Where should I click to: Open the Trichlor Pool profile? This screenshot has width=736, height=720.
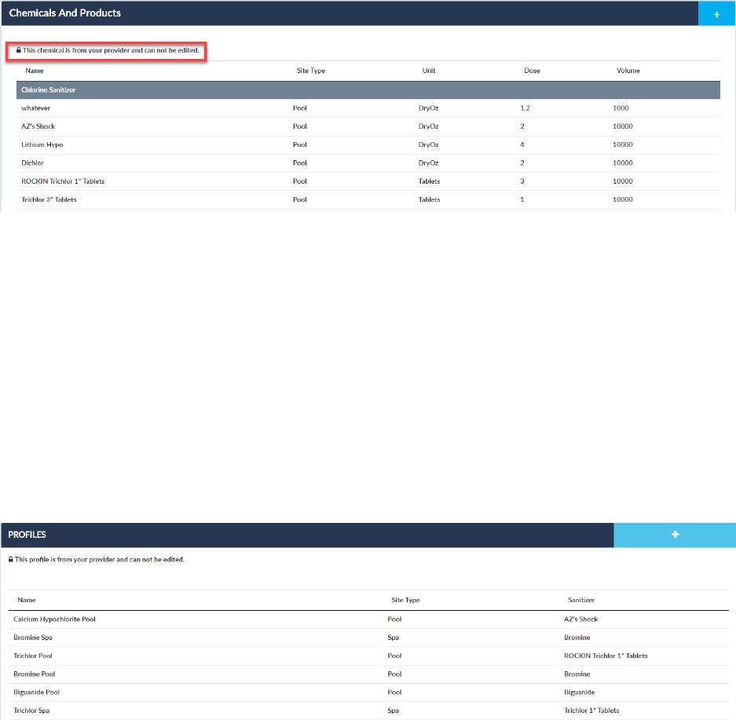[x=368, y=656]
